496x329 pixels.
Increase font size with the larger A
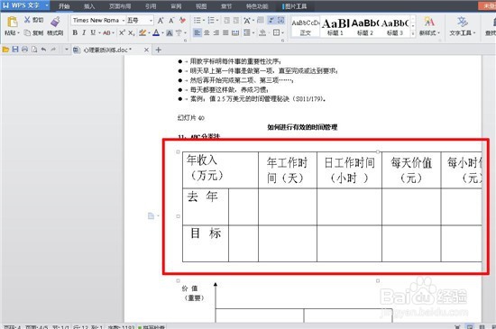pyautogui.click(x=161, y=21)
